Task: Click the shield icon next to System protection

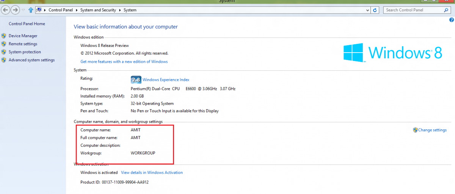Action: [x=4, y=52]
